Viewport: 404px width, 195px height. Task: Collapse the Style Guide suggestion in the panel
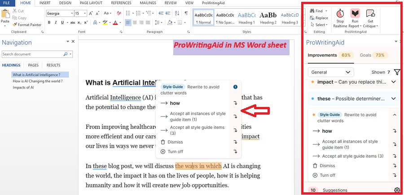tap(395, 115)
